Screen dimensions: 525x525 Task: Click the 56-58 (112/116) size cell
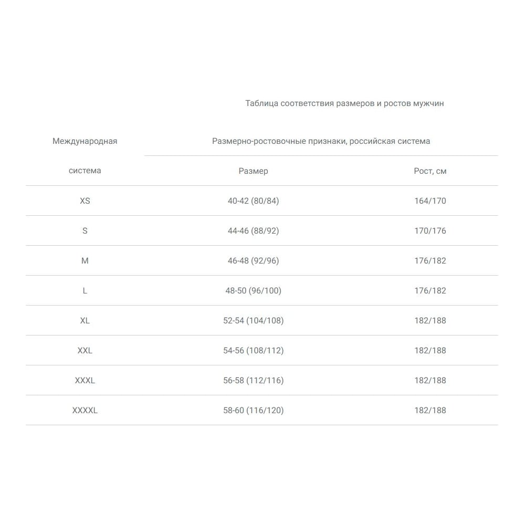pyautogui.click(x=253, y=381)
